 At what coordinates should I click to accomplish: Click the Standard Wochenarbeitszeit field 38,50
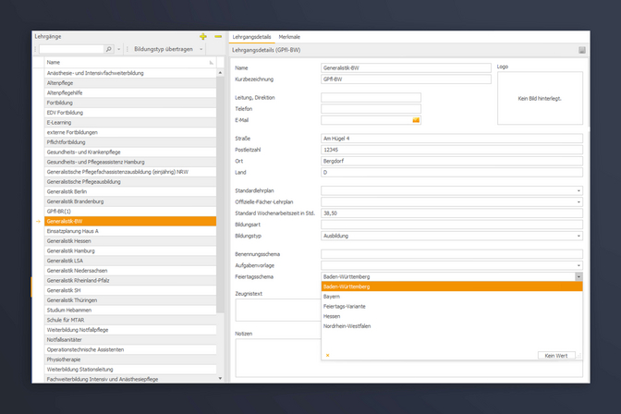click(452, 213)
